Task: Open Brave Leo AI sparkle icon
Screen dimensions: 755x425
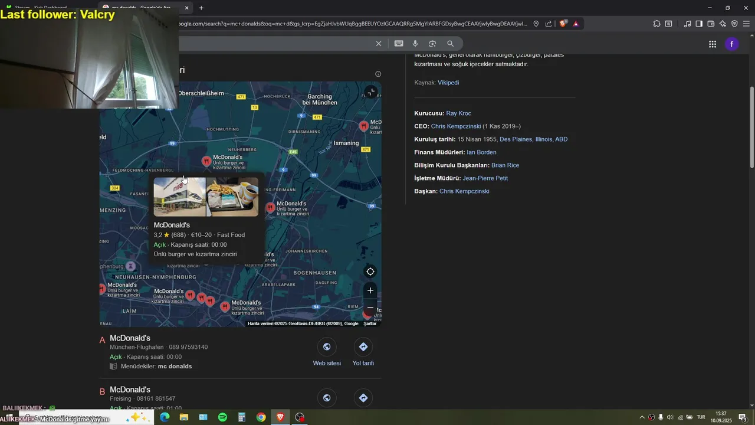Action: 723,24
